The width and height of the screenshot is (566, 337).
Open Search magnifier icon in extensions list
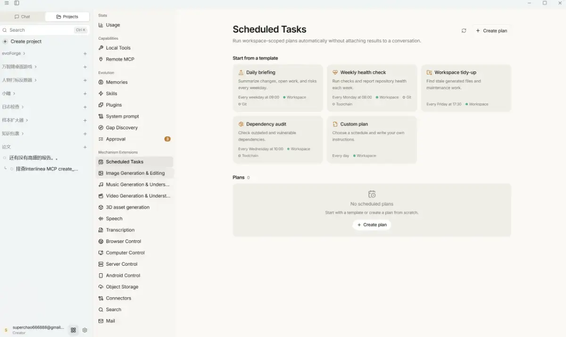101,310
